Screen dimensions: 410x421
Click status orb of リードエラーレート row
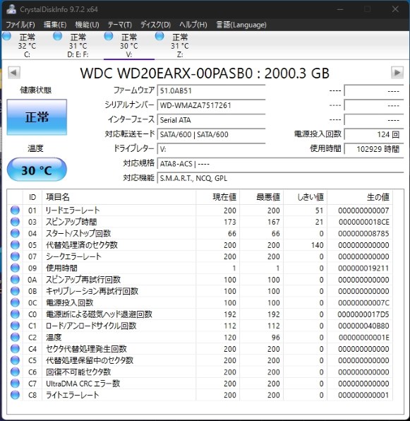[15, 210]
